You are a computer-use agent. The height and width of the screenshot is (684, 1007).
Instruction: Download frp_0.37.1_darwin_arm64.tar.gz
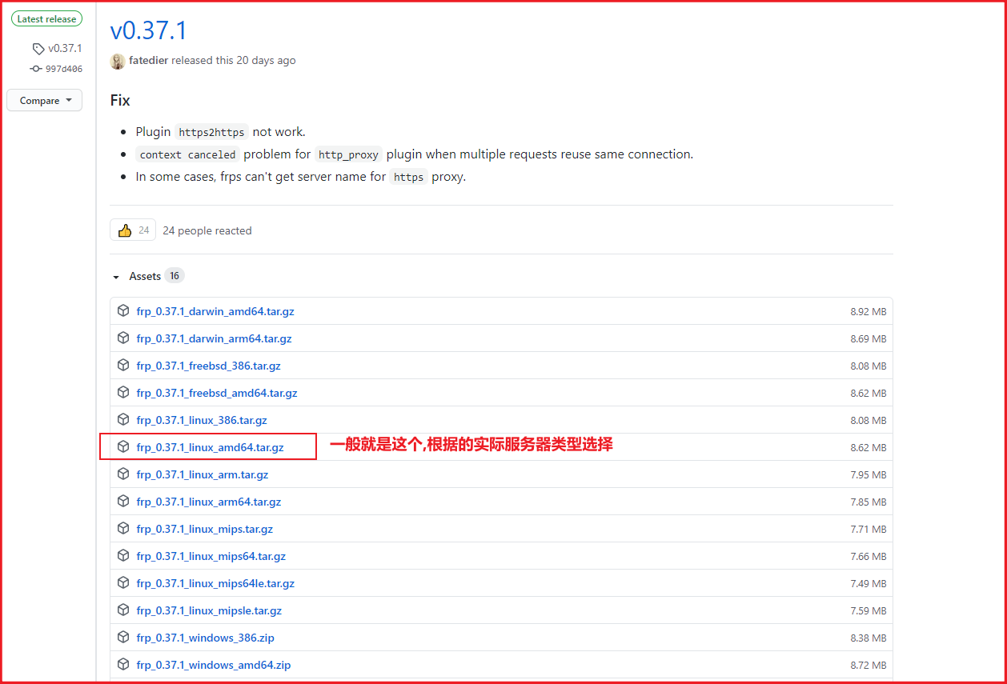point(215,338)
